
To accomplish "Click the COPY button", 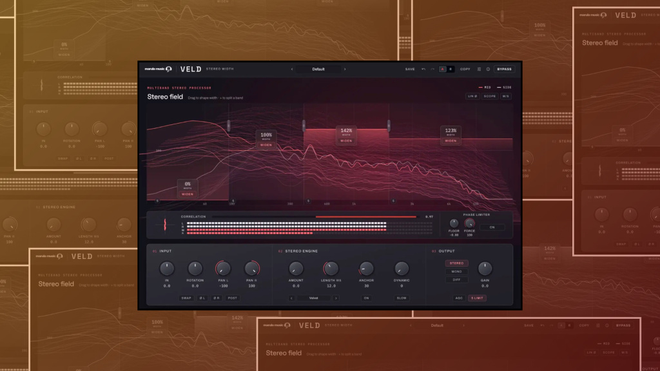I will pos(465,70).
